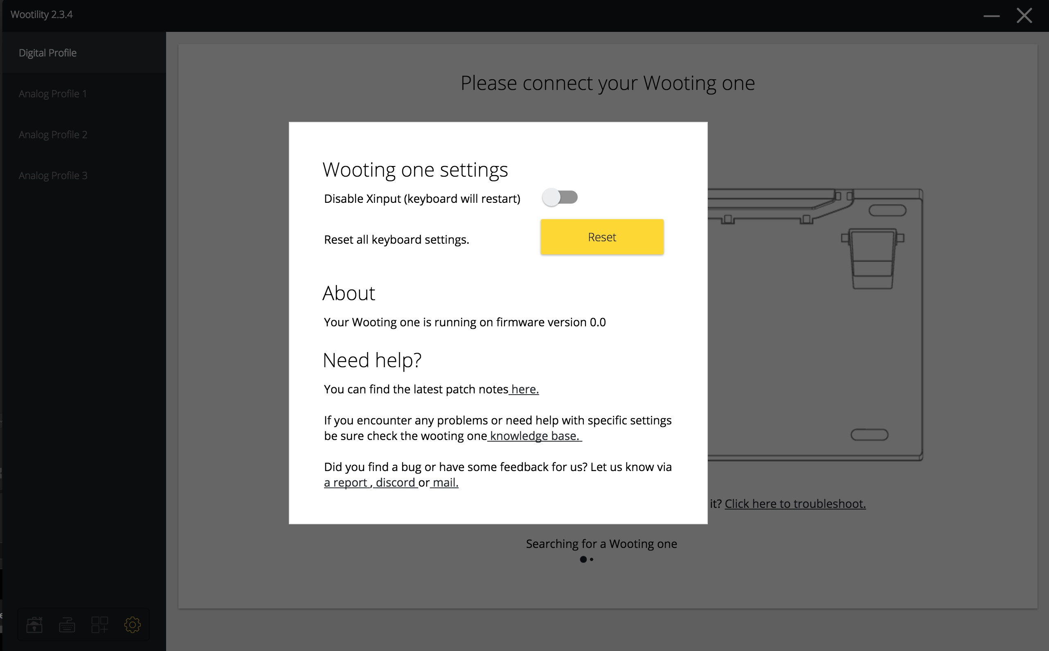Click the yellow settings gear icon
Viewport: 1049px width, 651px height.
click(x=132, y=624)
